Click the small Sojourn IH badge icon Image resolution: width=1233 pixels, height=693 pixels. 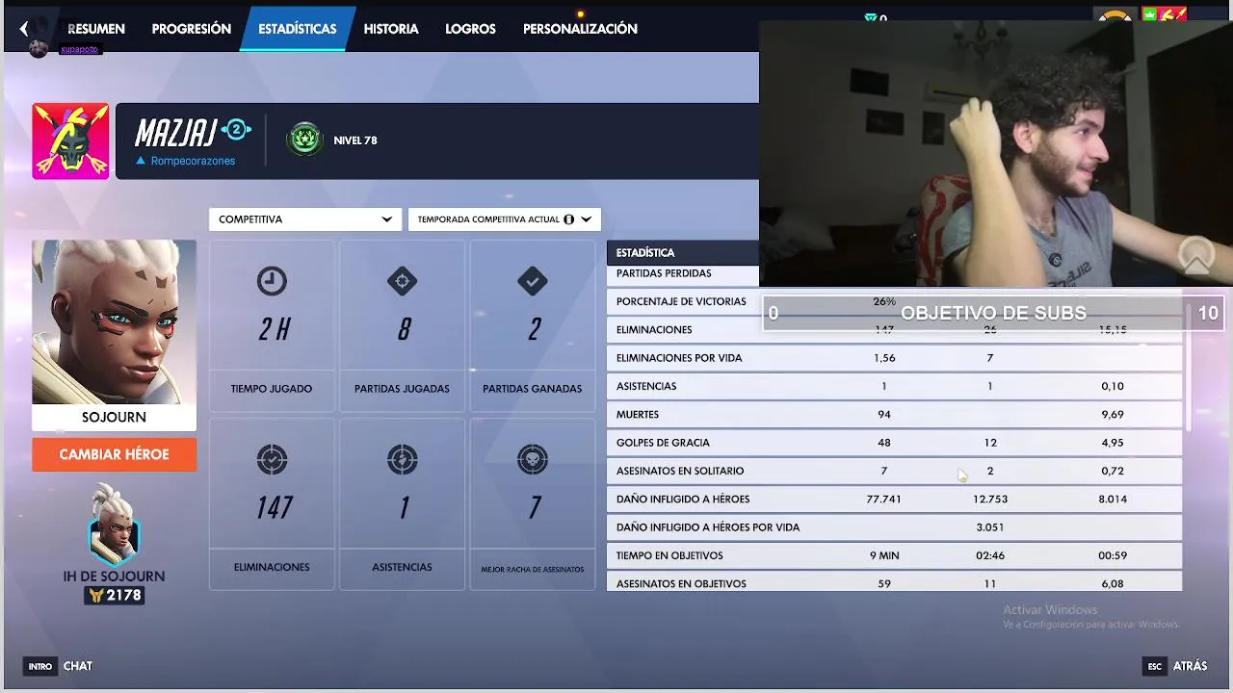[x=114, y=526]
